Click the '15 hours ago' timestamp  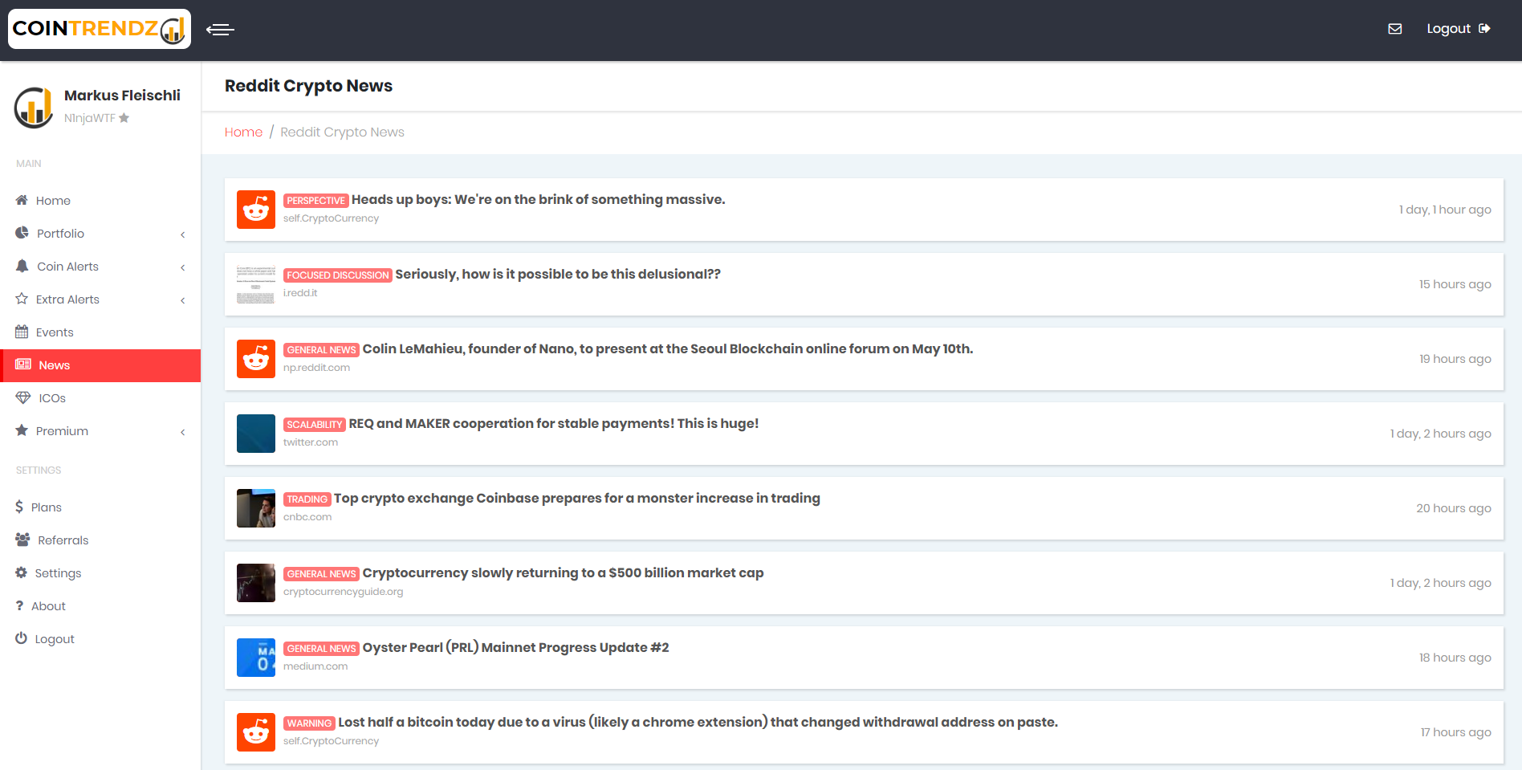[x=1455, y=284]
